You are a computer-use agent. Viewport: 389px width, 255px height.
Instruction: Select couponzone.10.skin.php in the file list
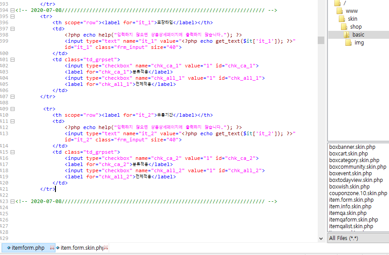pyautogui.click(x=358, y=193)
